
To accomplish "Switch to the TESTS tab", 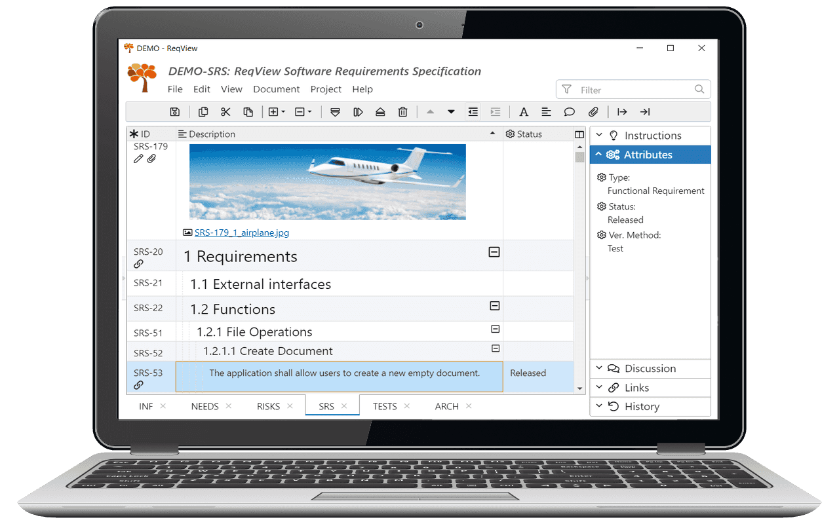I will click(x=385, y=406).
